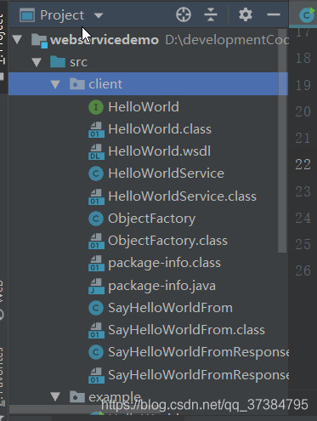Click the HelloWorld interface icon
Screen dimensions: 317x421
pyautogui.click(x=96, y=107)
